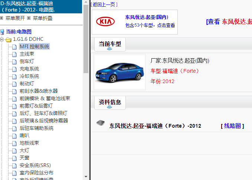Open 倒车灯 tree item

click(x=27, y=61)
